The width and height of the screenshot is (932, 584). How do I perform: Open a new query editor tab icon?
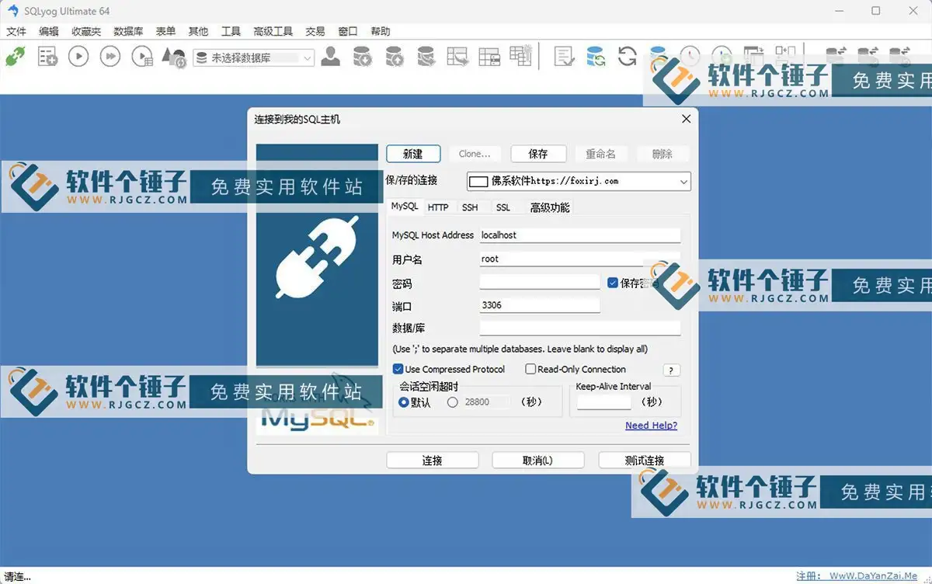tap(47, 57)
